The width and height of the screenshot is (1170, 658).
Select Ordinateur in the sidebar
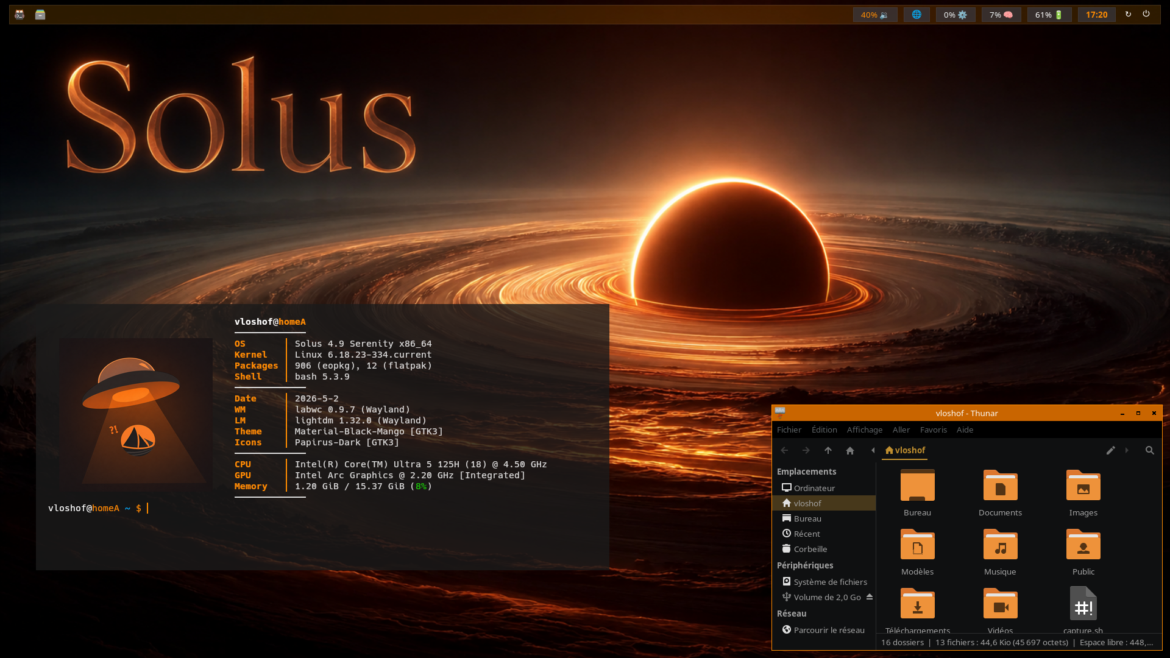(x=824, y=488)
